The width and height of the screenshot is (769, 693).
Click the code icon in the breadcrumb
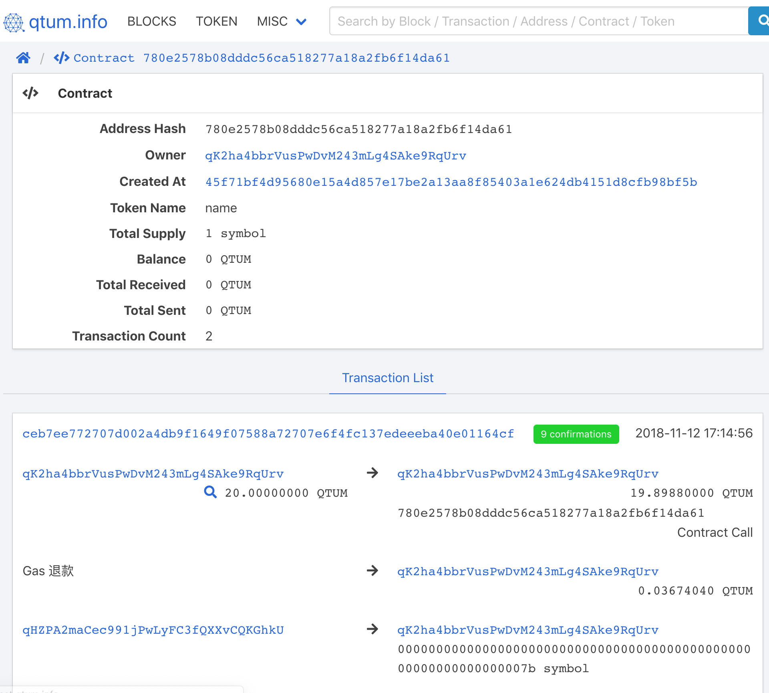[x=61, y=58]
